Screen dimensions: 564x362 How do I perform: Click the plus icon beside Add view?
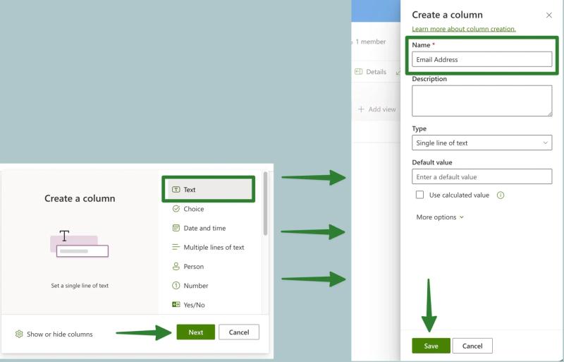point(361,109)
